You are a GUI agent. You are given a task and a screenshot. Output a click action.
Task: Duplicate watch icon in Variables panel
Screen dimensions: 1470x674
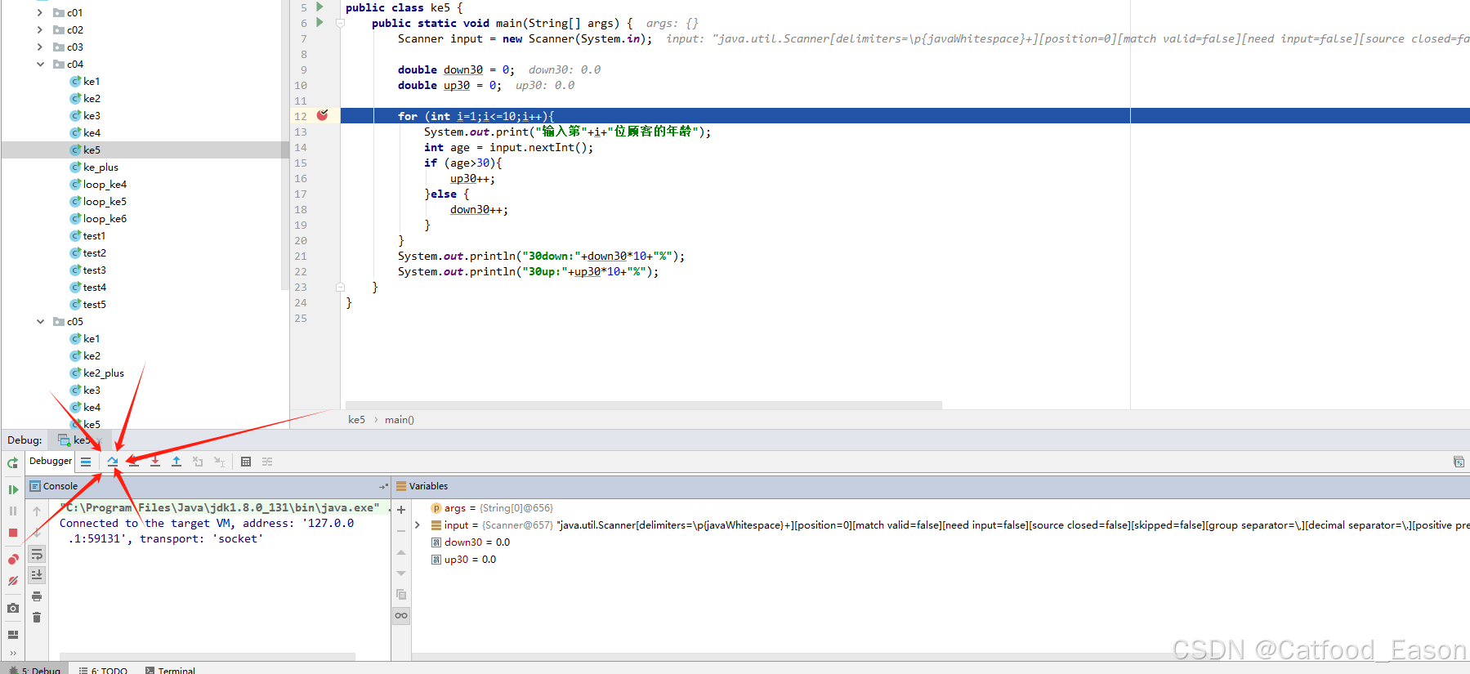click(401, 594)
